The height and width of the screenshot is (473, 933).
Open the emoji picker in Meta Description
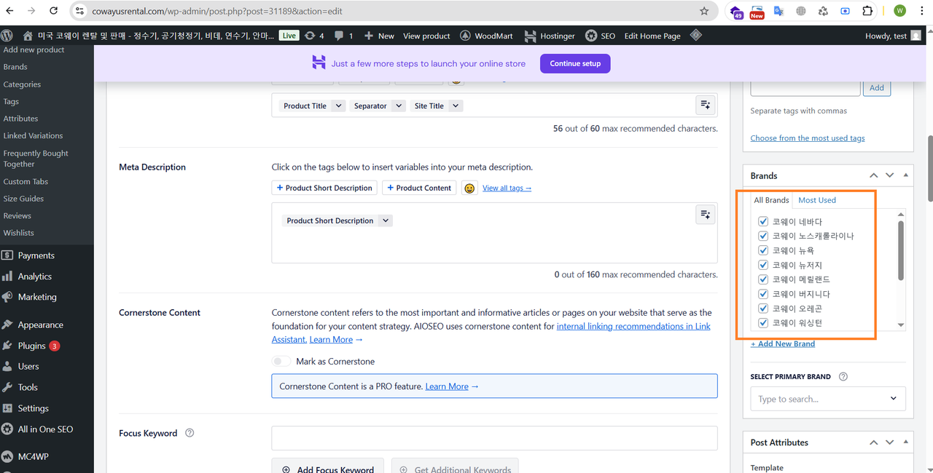(469, 188)
